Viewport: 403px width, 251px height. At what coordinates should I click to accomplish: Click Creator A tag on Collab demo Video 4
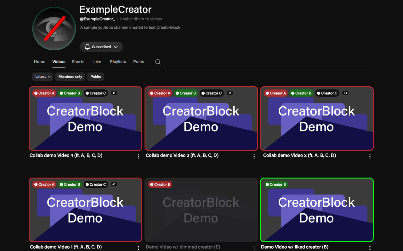pos(44,93)
